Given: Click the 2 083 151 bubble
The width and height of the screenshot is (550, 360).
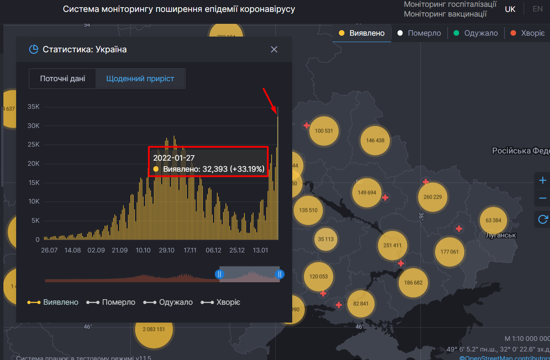Looking at the screenshot, I should (x=154, y=329).
